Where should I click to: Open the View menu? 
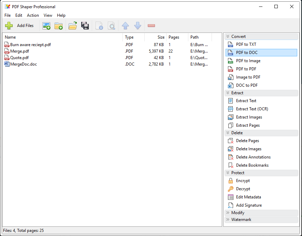coord(48,15)
